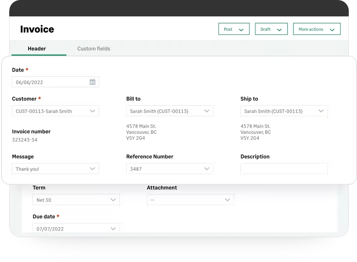Screen dimensions: 357x262
Task: Open the Reference Number dropdown 3487
Action: (169, 169)
